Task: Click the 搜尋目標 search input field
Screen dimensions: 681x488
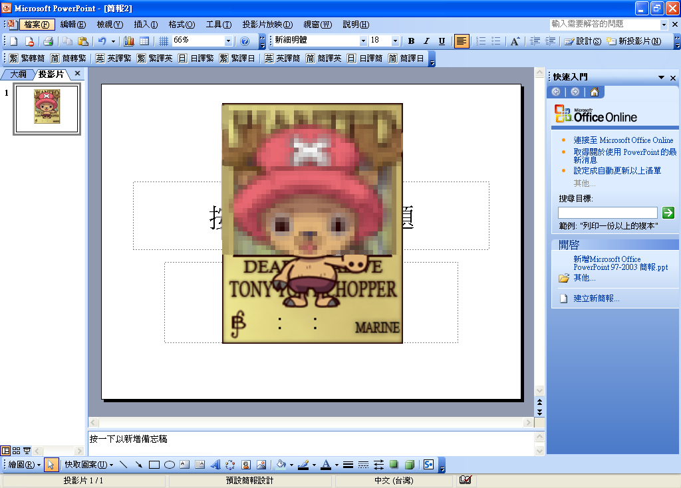Action: (608, 213)
